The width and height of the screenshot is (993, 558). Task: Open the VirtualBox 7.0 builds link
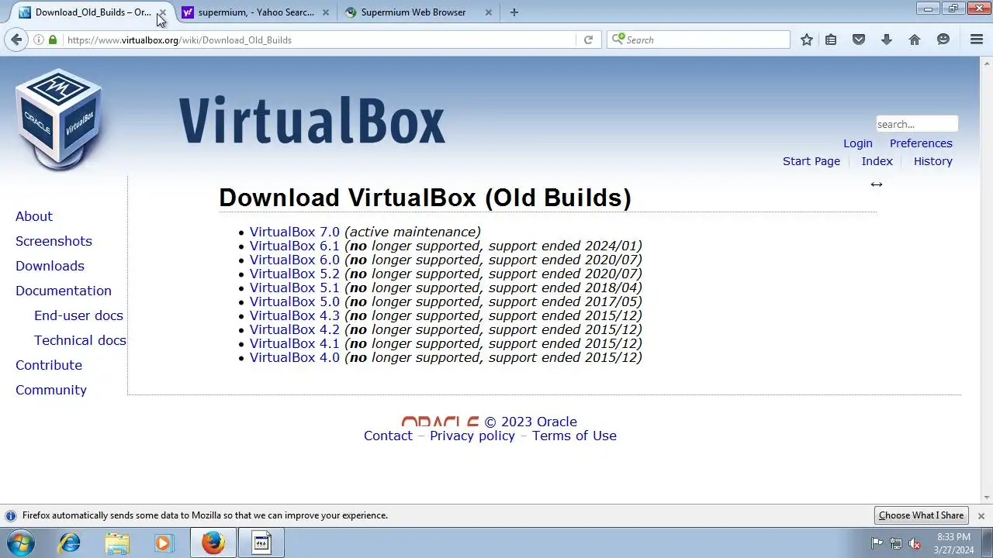(295, 232)
